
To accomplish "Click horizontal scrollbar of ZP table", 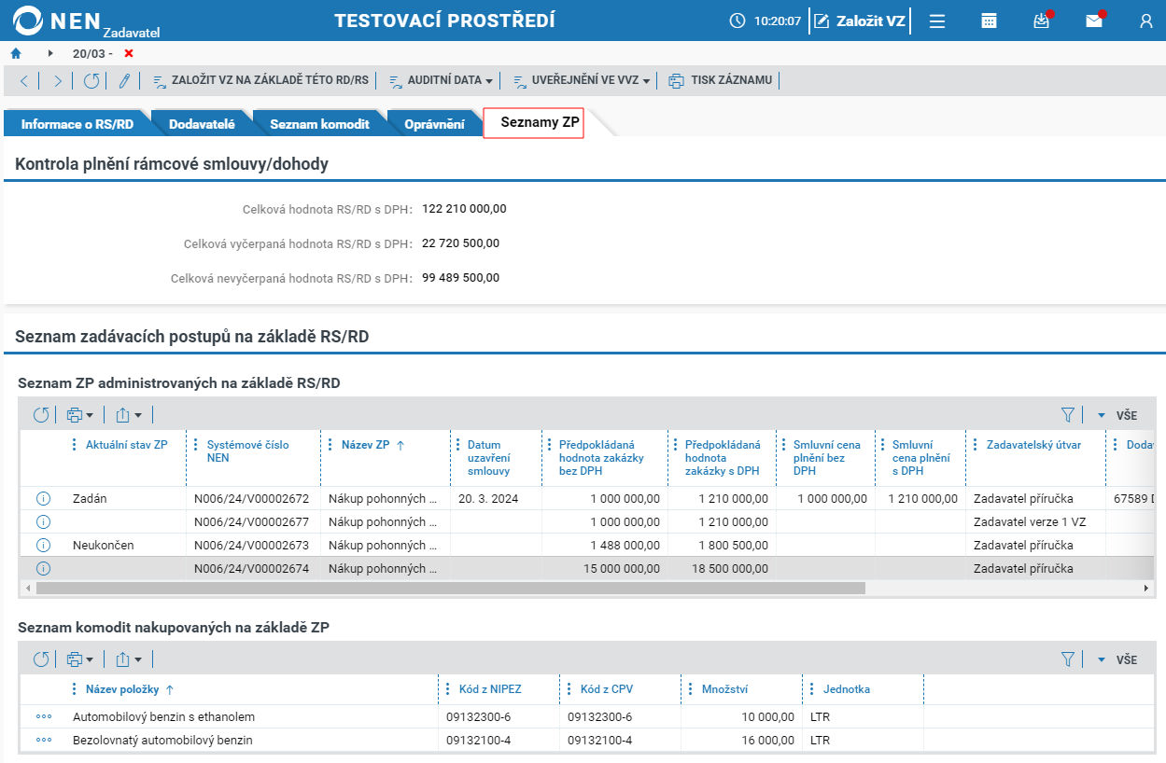I will (451, 589).
